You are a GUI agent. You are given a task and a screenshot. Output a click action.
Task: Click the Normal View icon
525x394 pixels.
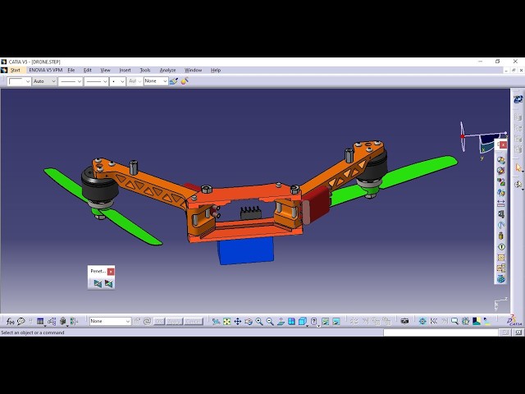click(281, 321)
